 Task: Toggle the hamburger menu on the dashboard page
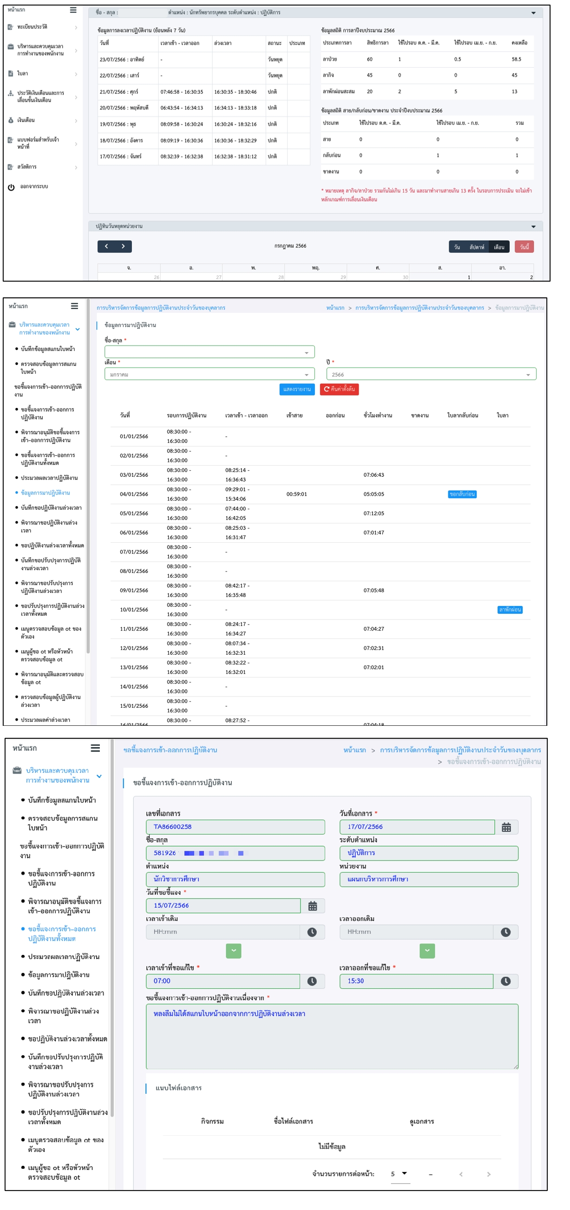pos(73,10)
